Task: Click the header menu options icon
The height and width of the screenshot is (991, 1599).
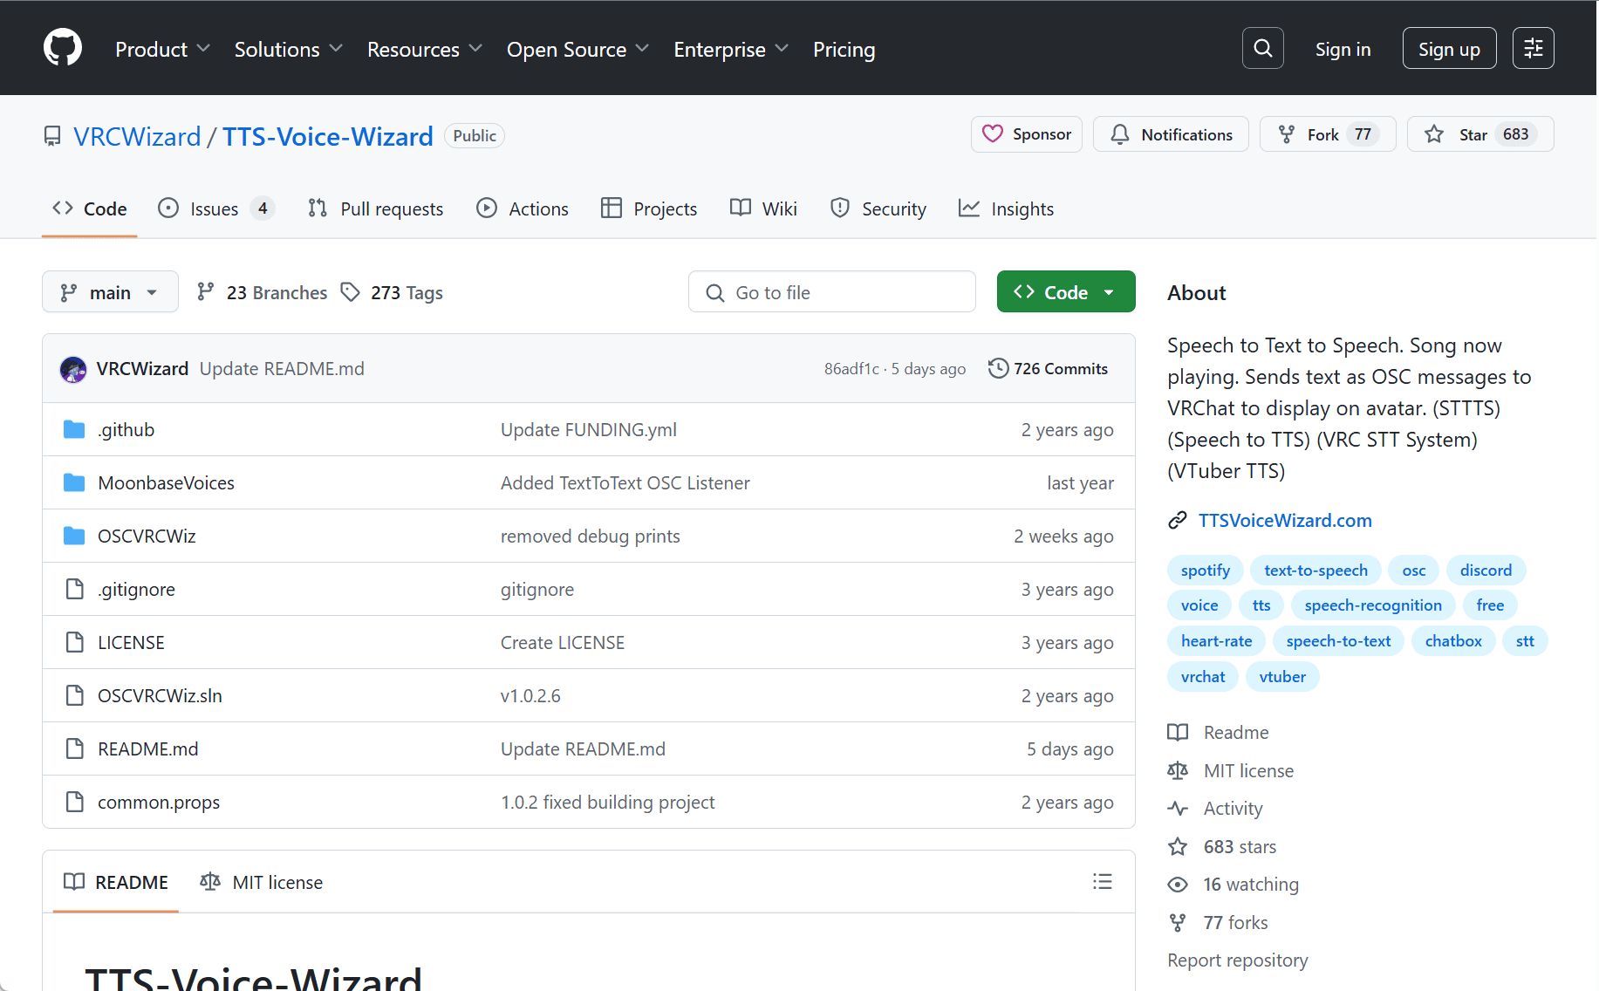Action: pos(1533,48)
